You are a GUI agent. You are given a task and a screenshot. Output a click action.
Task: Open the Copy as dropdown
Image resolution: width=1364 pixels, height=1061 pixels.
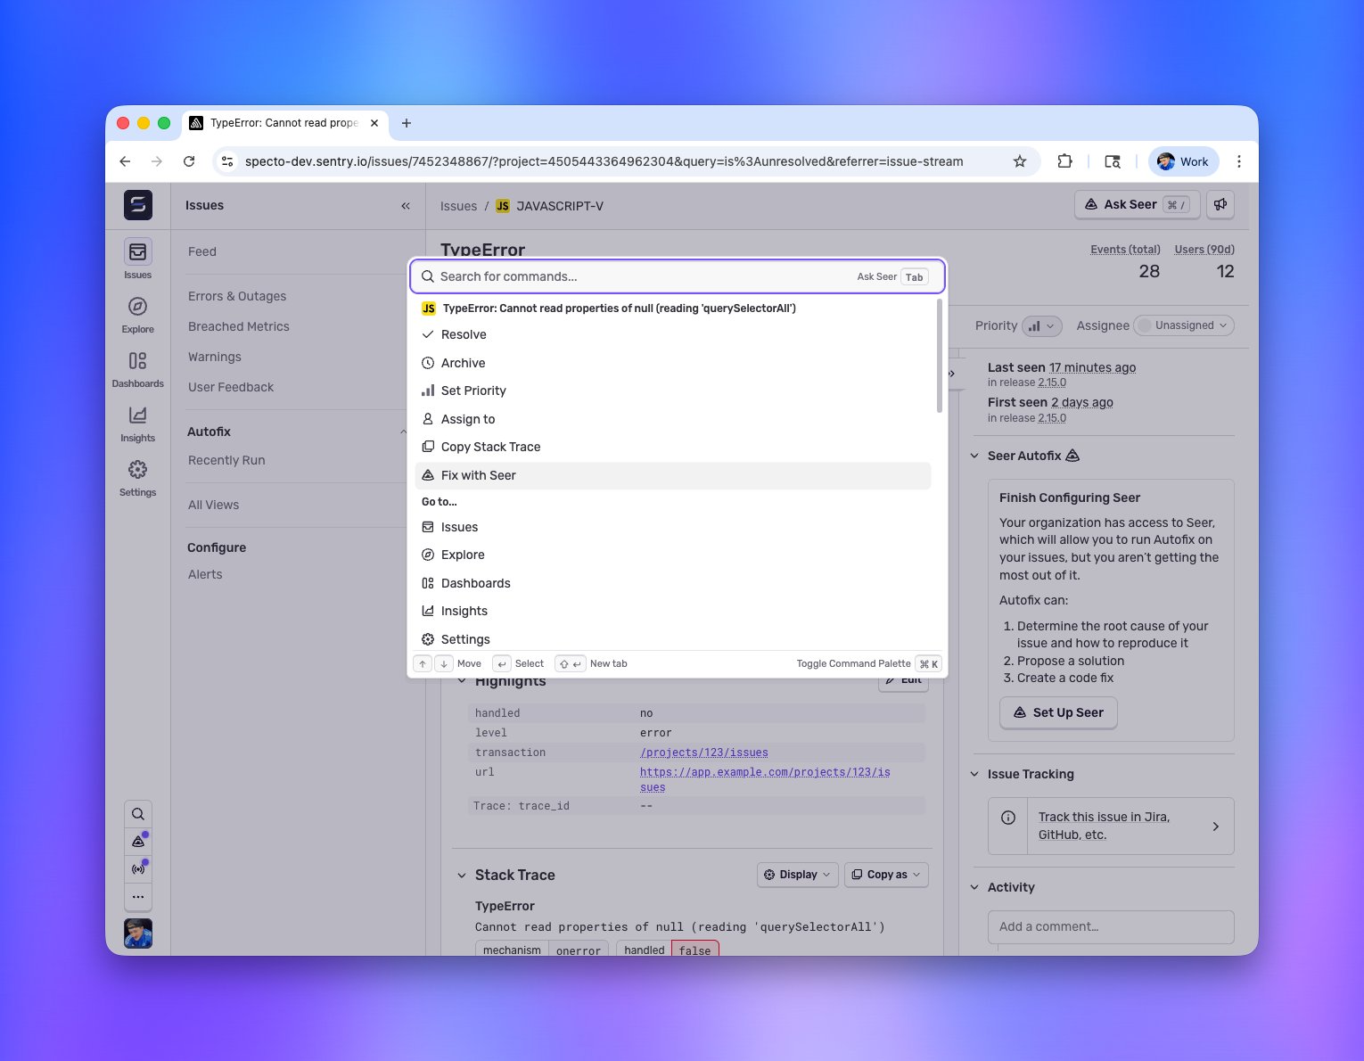886,875
